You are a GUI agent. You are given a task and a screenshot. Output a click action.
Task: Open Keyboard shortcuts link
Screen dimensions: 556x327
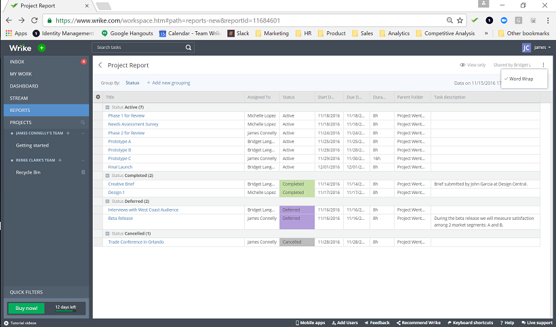pos(470,323)
